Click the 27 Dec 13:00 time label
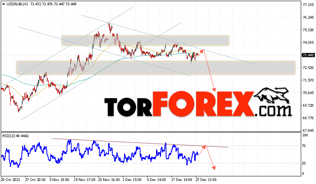 tap(206, 179)
